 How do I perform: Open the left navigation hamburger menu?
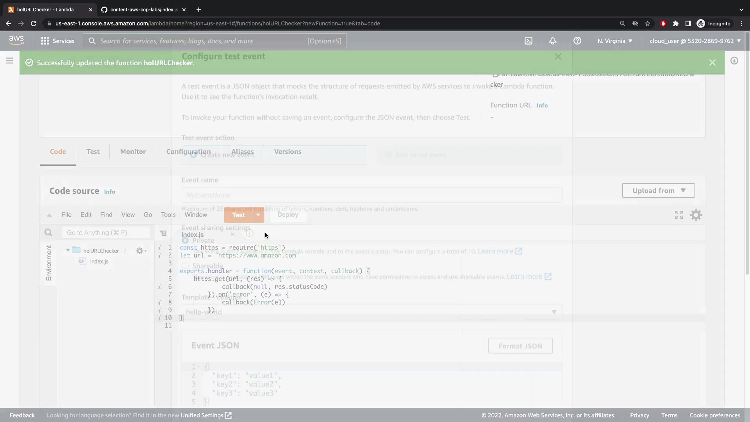point(10,61)
